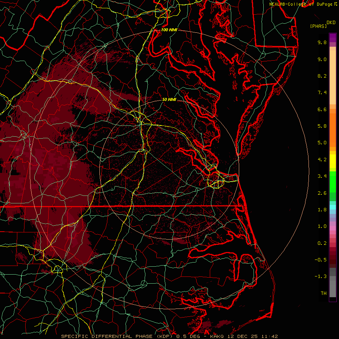Image resolution: width=339 pixels, height=339 pixels.
Task: Click the 5.8 value on color scale
Action: [322, 126]
